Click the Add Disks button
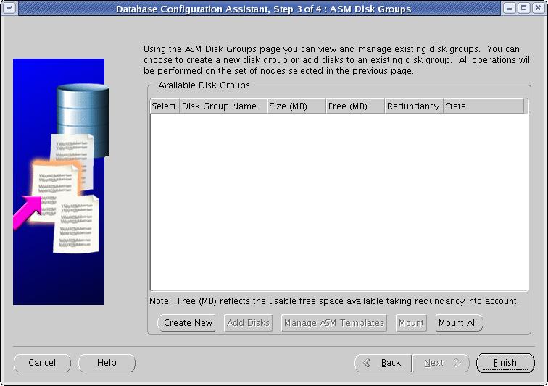Viewport: 548px width, 386px height. click(247, 323)
